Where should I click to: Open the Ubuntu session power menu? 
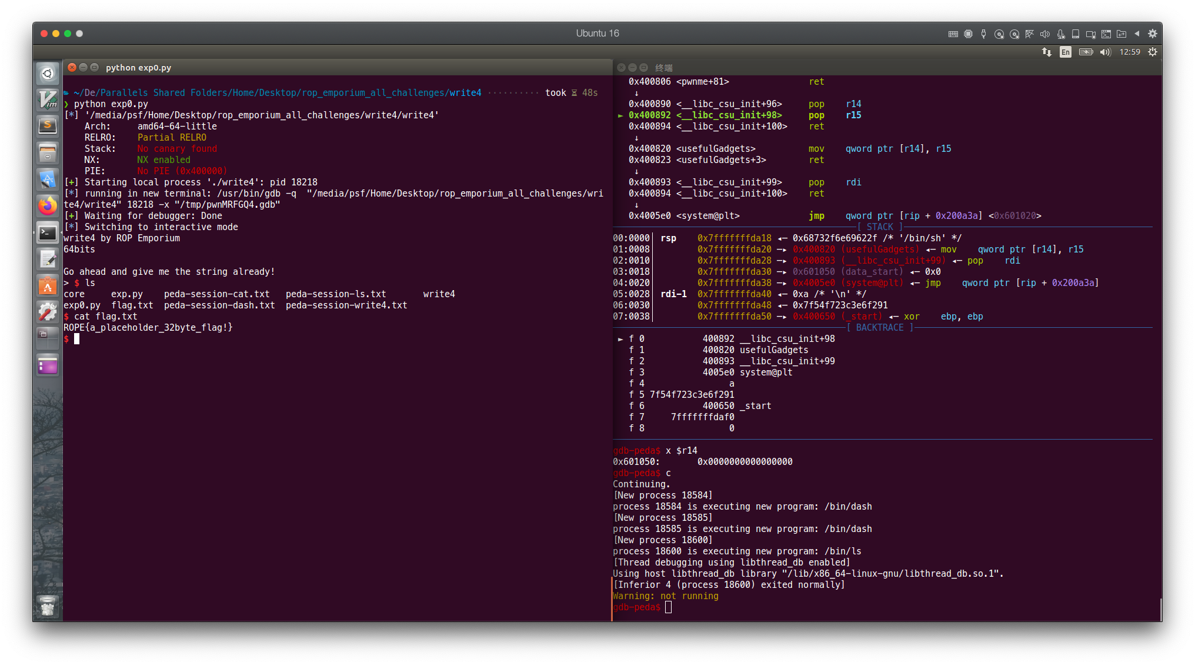coord(1153,52)
